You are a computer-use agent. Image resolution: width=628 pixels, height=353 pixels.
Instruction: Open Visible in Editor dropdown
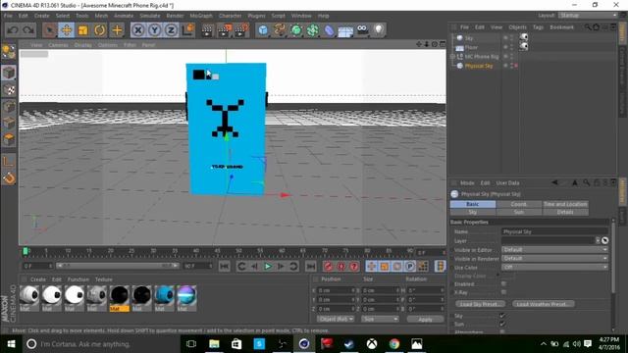pos(554,250)
